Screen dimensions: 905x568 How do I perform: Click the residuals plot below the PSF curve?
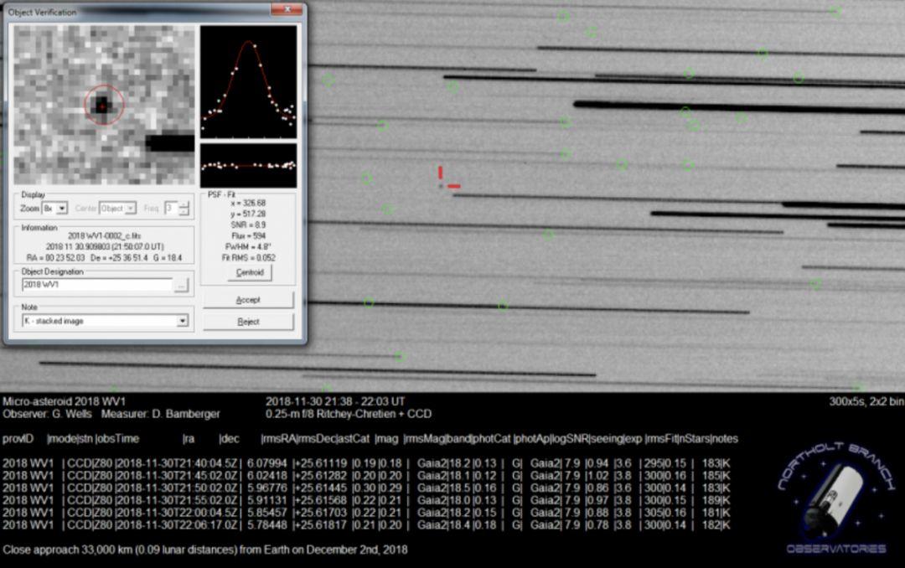tap(248, 165)
